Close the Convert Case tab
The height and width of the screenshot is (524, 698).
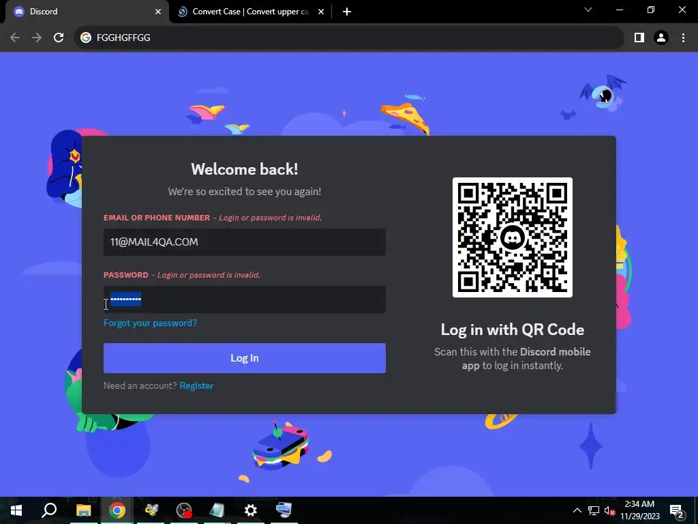[321, 12]
